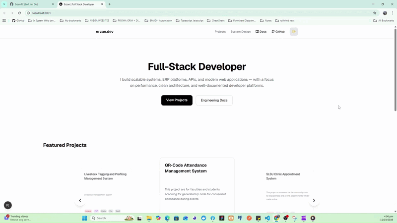Open the clock and date in system tray
Viewport: 397px width, 223px height.
387,218
